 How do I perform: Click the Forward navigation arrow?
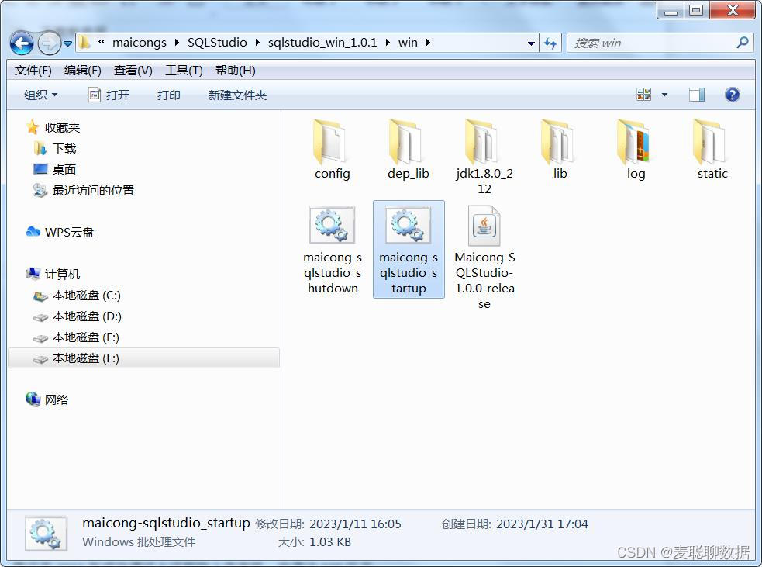click(50, 43)
